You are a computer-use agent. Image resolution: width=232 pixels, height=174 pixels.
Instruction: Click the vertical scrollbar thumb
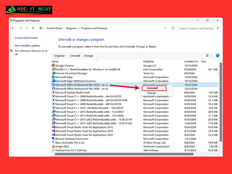coord(221,102)
